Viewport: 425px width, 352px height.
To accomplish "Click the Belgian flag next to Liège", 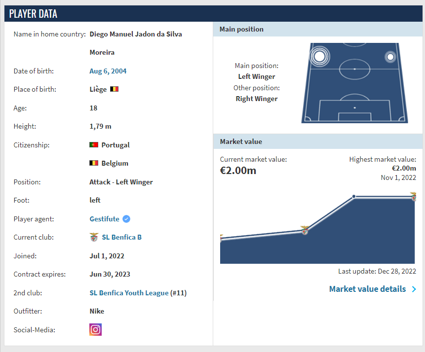I will 114,89.
